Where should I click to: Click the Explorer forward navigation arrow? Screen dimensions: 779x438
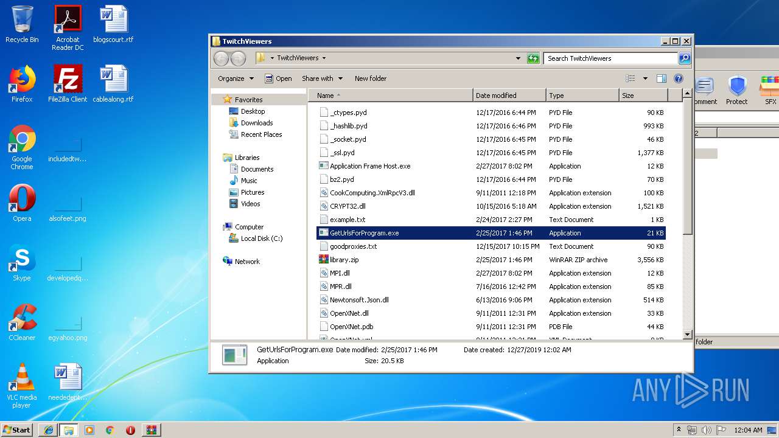coord(238,58)
